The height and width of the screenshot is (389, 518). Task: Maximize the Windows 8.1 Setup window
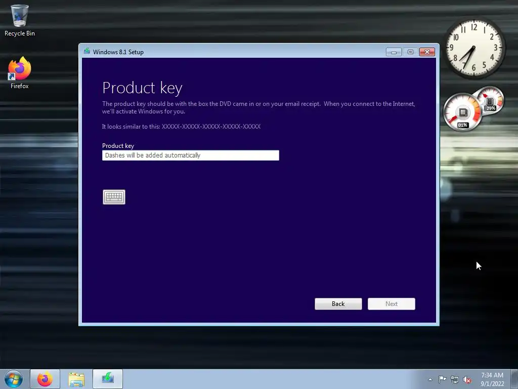[410, 52]
